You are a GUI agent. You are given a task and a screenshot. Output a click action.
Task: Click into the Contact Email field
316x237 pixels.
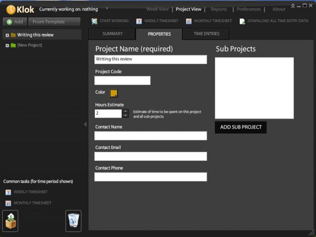click(x=151, y=156)
